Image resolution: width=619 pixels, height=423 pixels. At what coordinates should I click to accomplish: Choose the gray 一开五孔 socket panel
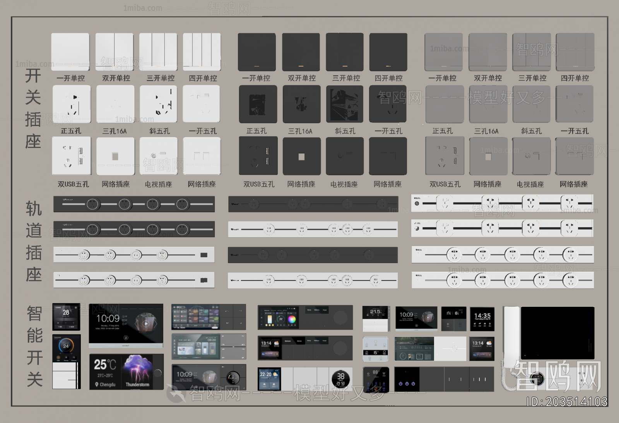pyautogui.click(x=574, y=104)
